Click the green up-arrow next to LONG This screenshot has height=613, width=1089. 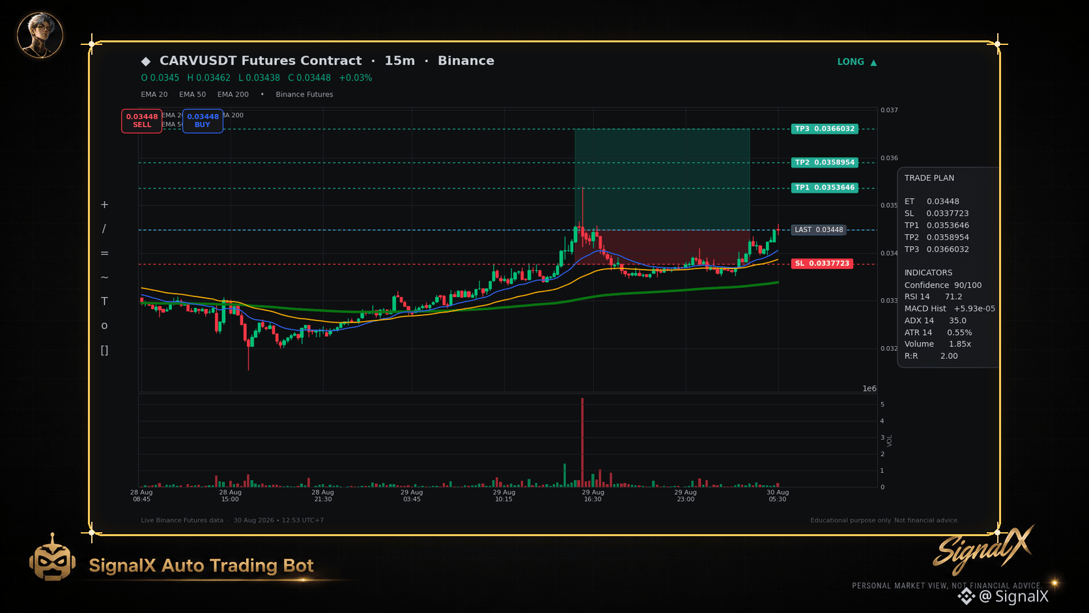pos(873,63)
